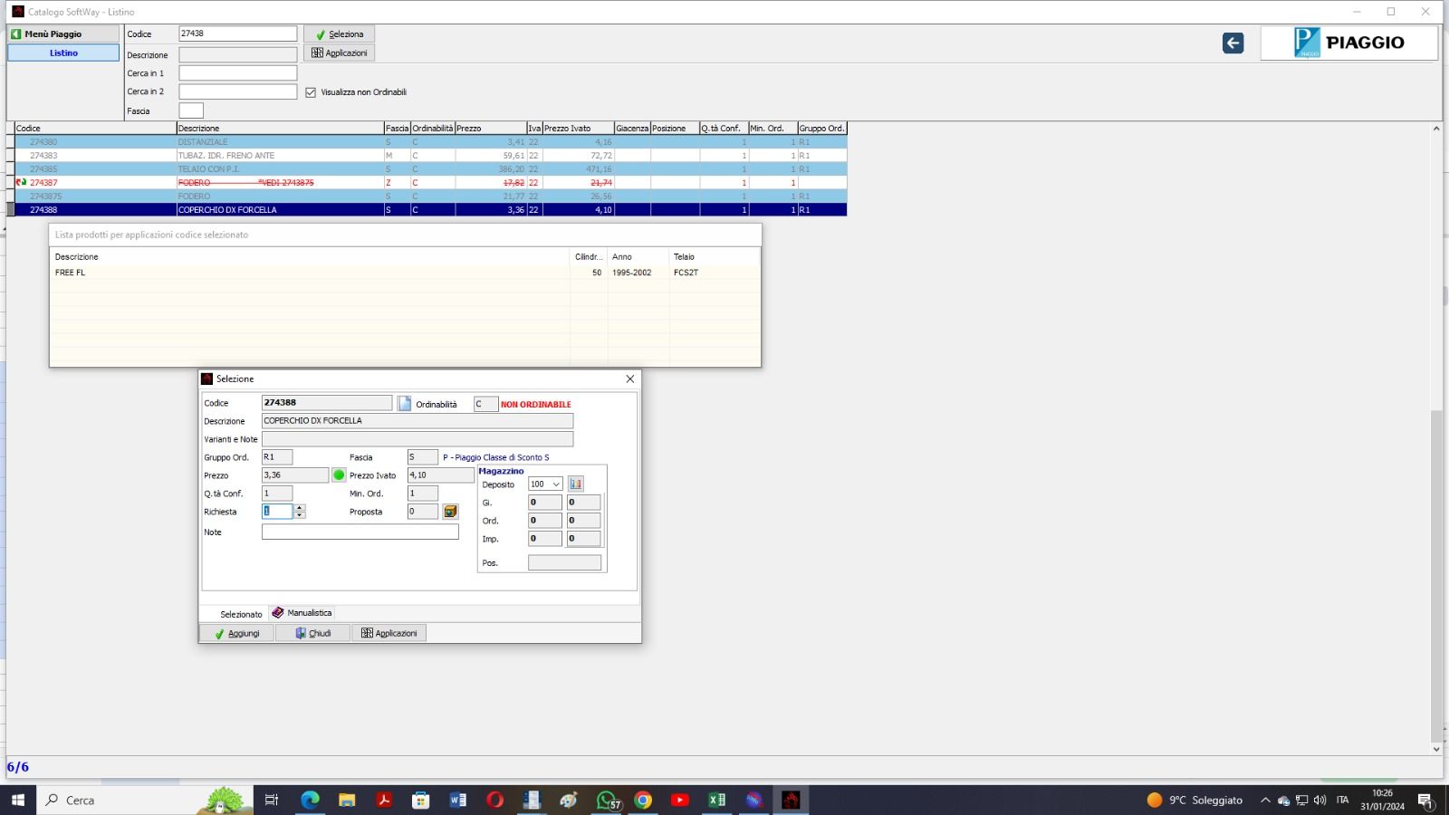Select the Selezionato tab
Screen dimensions: 1449x815
coord(240,614)
